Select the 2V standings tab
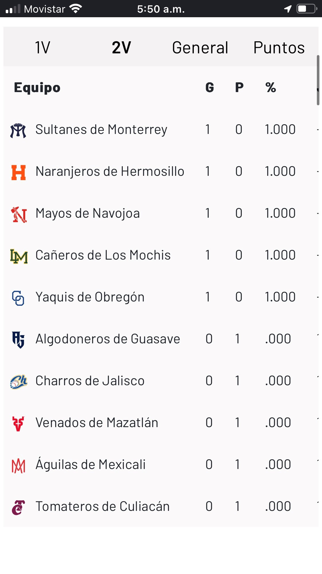This screenshot has height=574, width=322. [x=121, y=47]
